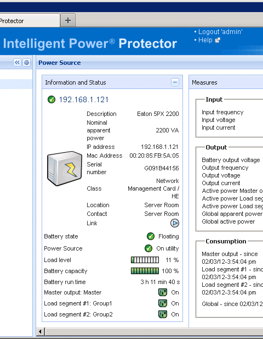Select the Network Management Card class value
The width and height of the screenshot is (263, 339).
153,188
